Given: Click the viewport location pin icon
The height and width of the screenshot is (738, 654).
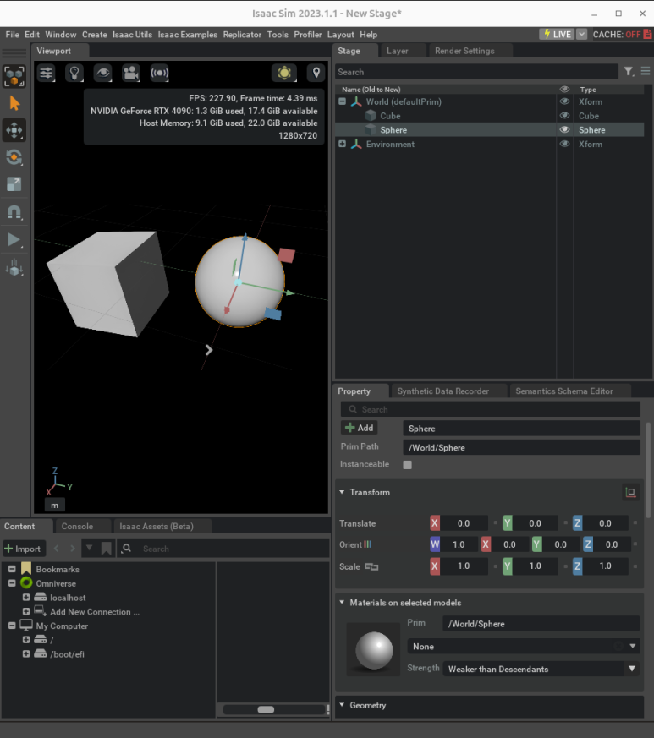Looking at the screenshot, I should pyautogui.click(x=316, y=73).
